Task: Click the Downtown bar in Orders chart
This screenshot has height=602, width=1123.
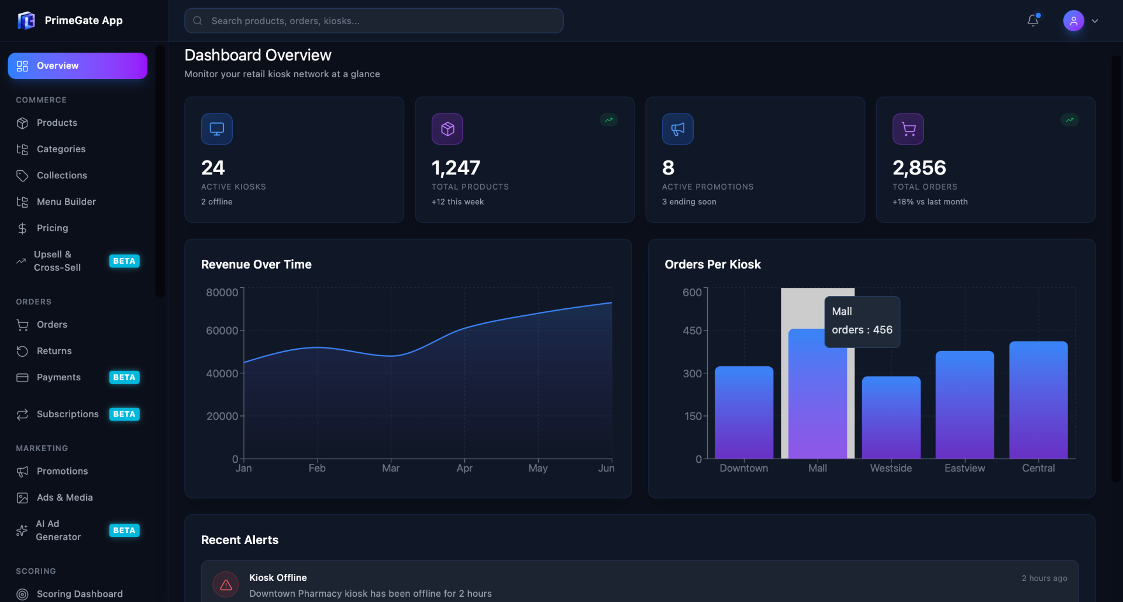Action: (x=744, y=412)
